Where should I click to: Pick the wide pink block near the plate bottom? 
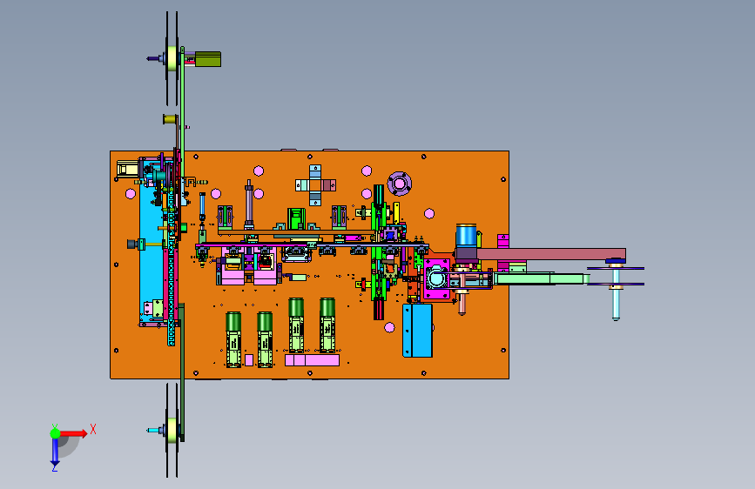click(312, 360)
